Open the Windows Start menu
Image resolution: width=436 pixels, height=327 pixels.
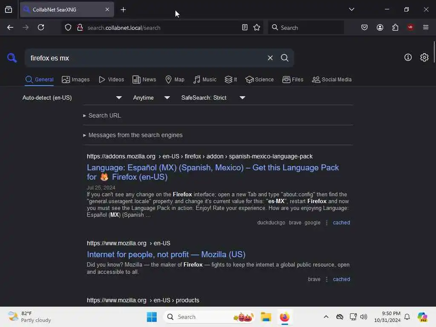152,317
